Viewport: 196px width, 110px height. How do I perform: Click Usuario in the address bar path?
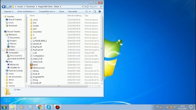point(20,7)
